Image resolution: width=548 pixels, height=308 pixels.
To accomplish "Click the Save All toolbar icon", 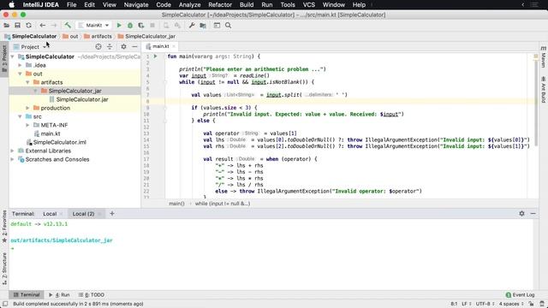I will point(17,26).
